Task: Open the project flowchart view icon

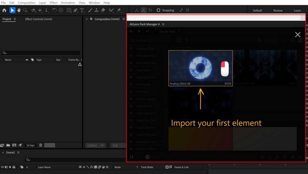Action: [x=80, y=65]
